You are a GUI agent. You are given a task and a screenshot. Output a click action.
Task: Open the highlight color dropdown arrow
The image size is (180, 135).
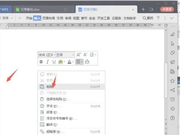pyautogui.click(x=64, y=62)
